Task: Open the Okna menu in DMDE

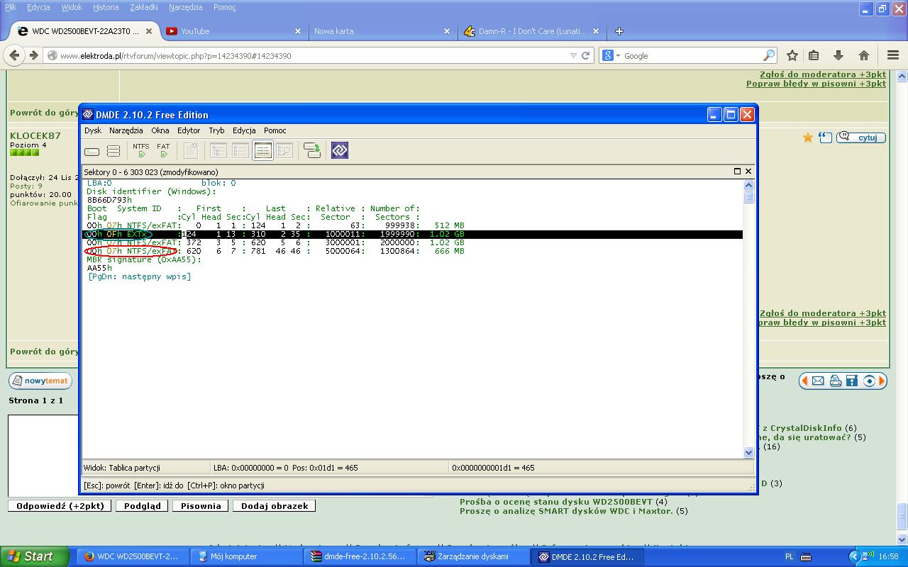Action: 160,130
